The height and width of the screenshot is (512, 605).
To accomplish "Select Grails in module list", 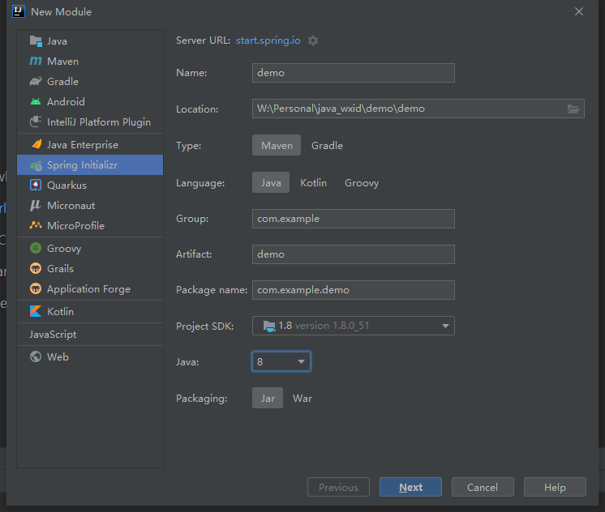I will coord(90,268).
